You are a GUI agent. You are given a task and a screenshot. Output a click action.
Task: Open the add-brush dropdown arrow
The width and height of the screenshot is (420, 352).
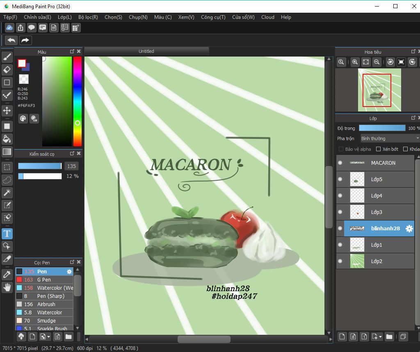tap(48, 337)
